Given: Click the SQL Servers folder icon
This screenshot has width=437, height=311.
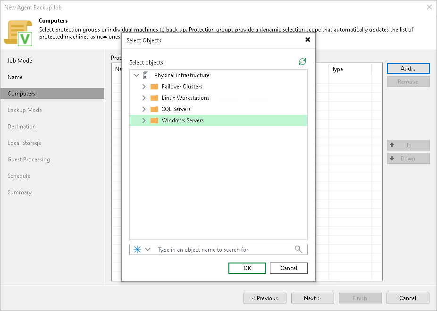Looking at the screenshot, I should tap(154, 109).
